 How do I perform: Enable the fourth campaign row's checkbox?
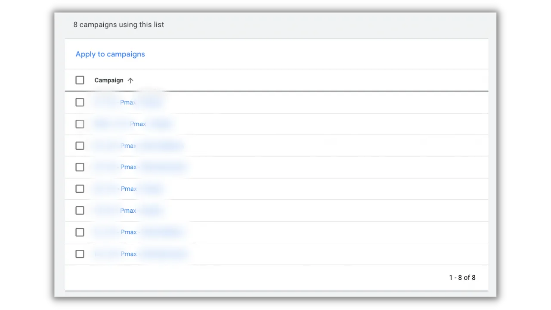80,167
